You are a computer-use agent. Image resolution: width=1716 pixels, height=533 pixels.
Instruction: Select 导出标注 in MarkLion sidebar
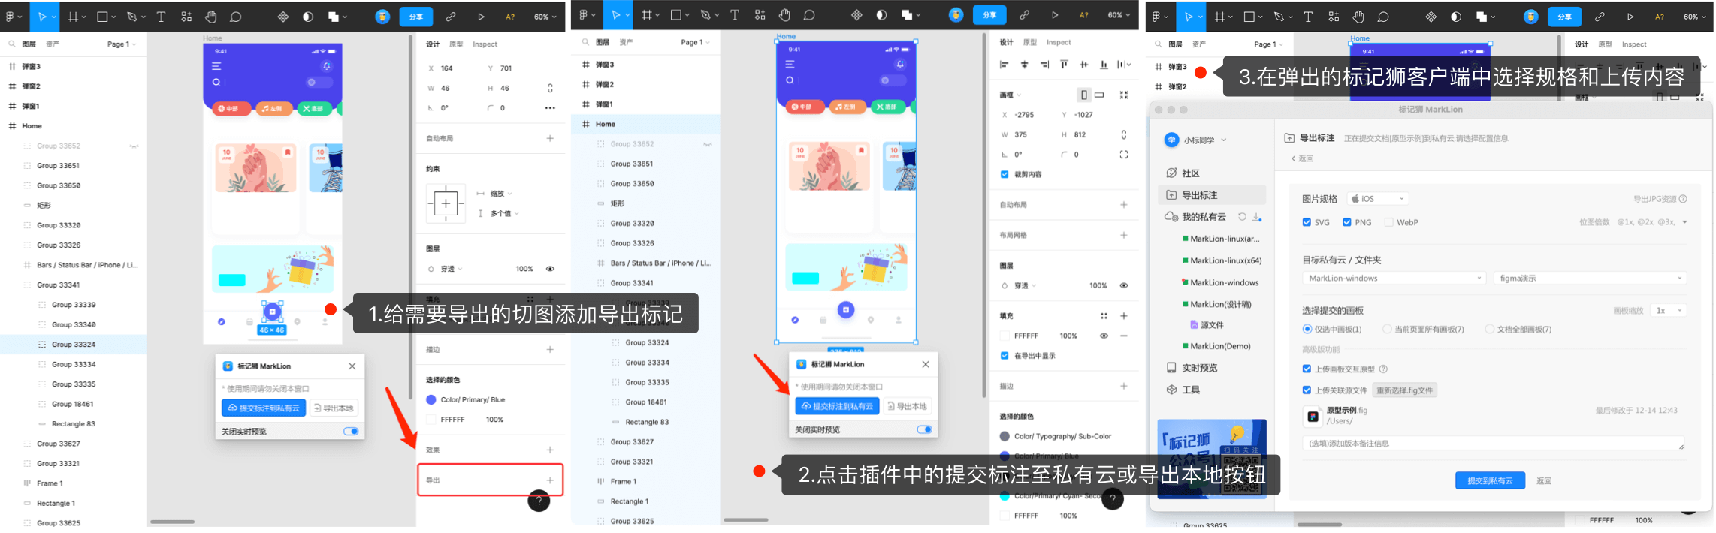click(x=1199, y=195)
